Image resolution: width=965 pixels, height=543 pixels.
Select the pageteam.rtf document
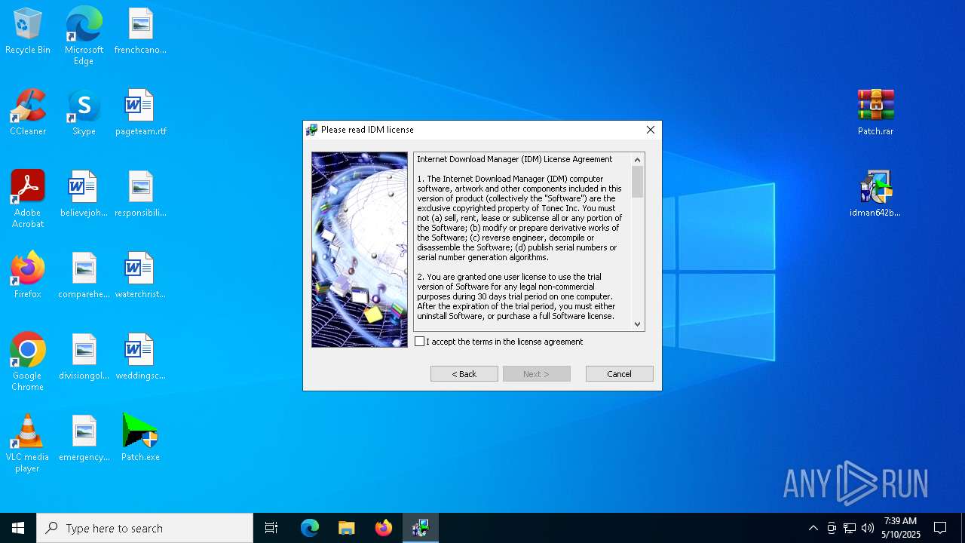[140, 113]
